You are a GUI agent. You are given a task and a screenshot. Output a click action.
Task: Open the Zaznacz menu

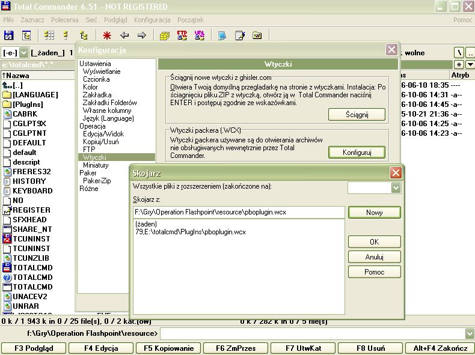(32, 20)
